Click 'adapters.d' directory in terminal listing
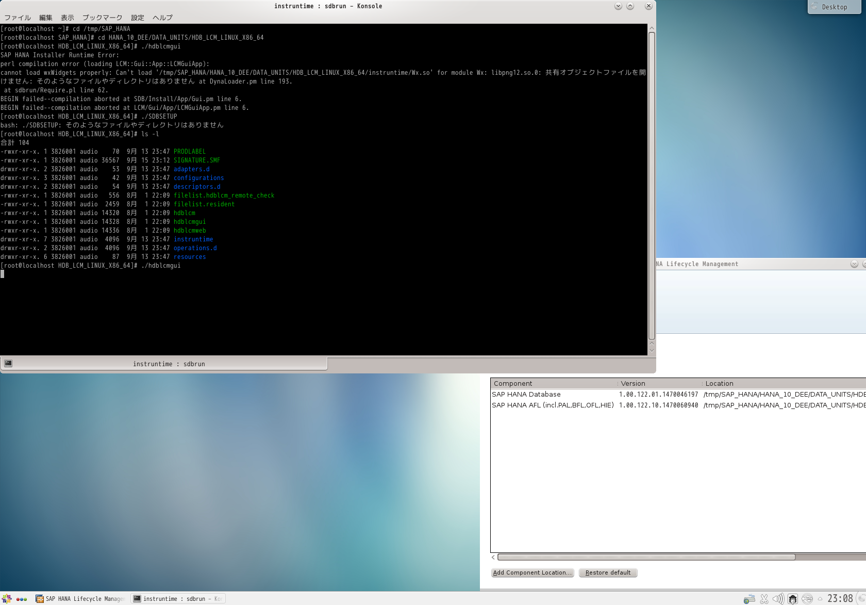Screen dimensions: 866x605 click(192, 169)
